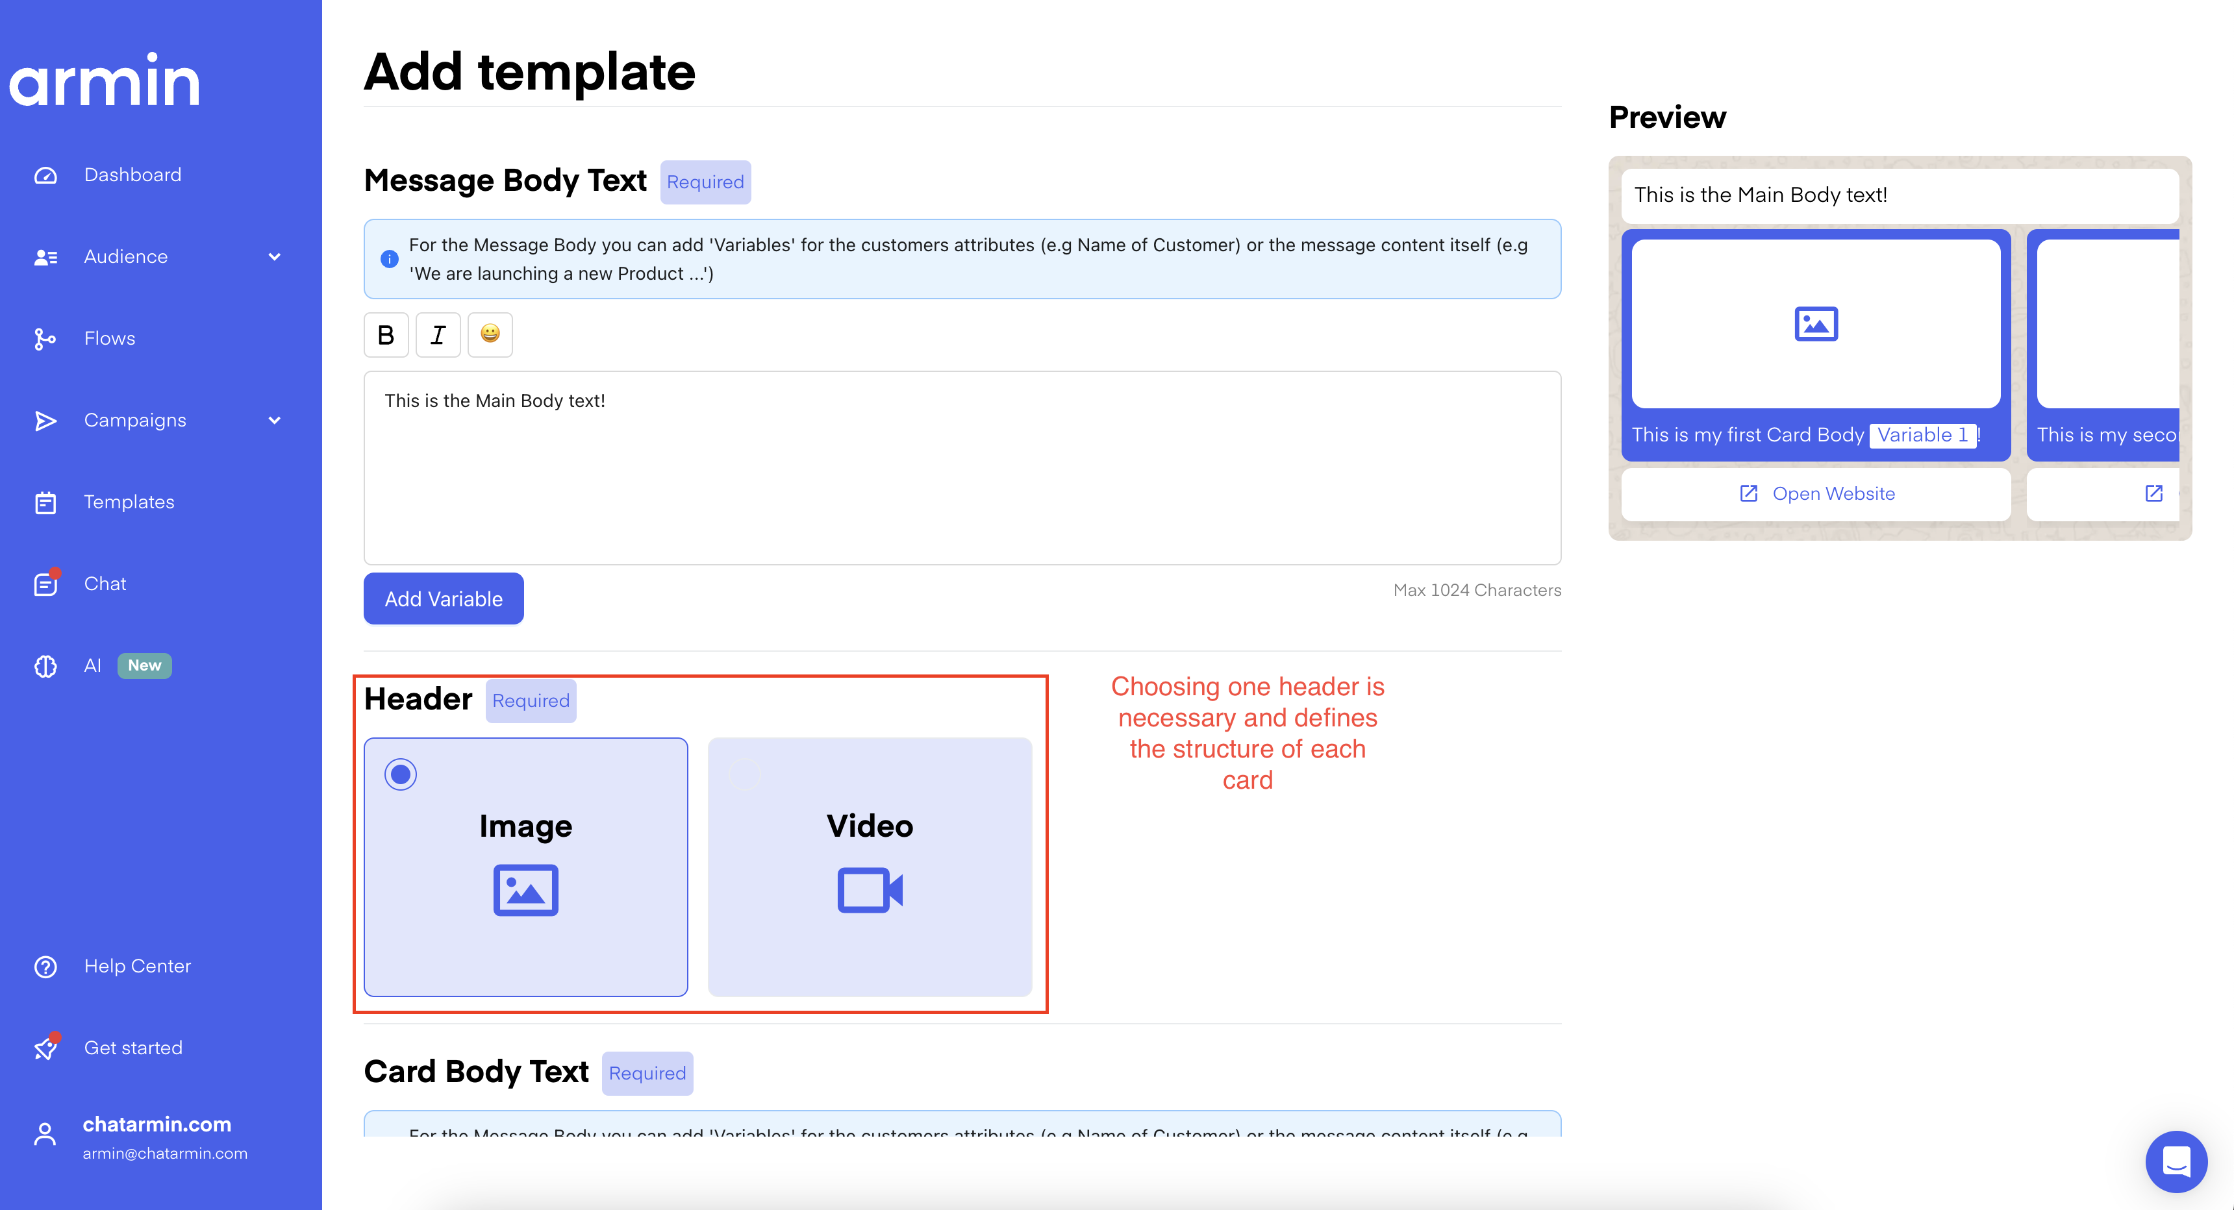The height and width of the screenshot is (1210, 2234).
Task: Click the Flows branch icon
Action: 45,339
